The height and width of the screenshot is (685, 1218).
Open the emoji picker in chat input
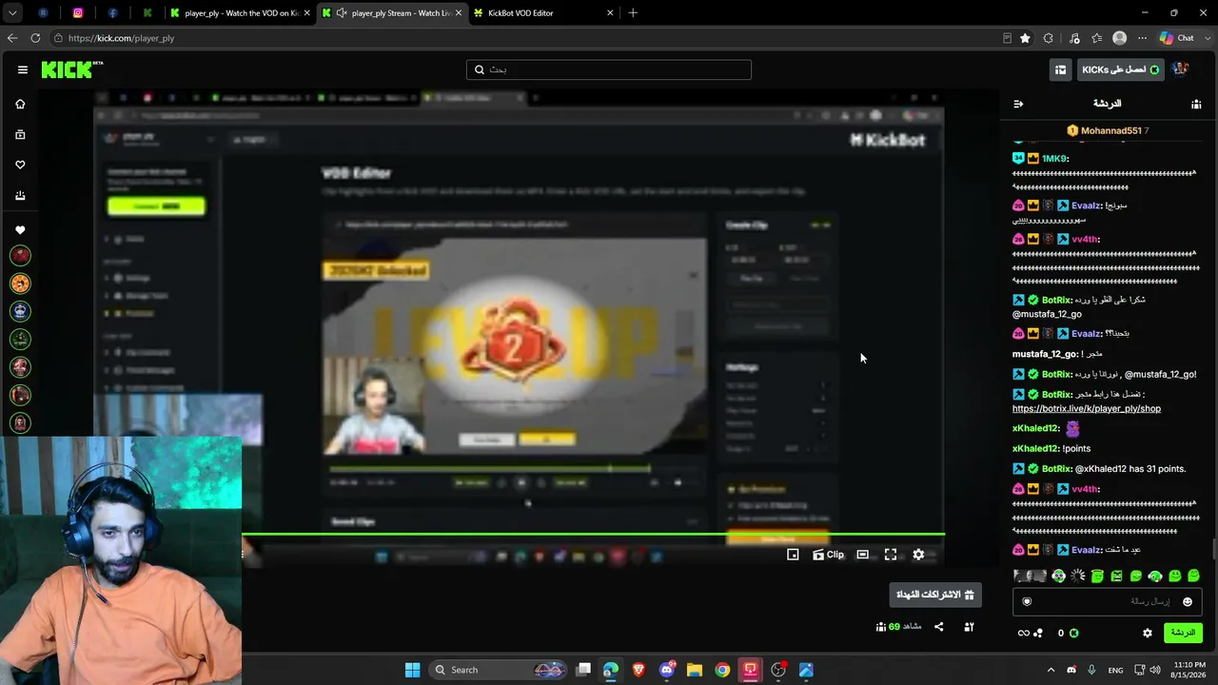click(1187, 601)
